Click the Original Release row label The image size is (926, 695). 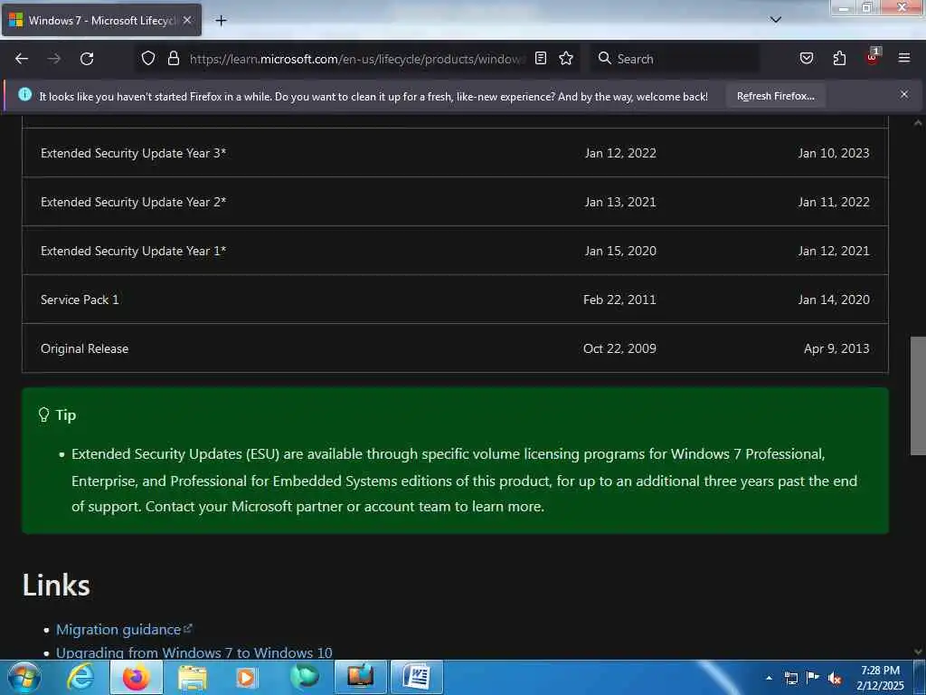coord(84,348)
